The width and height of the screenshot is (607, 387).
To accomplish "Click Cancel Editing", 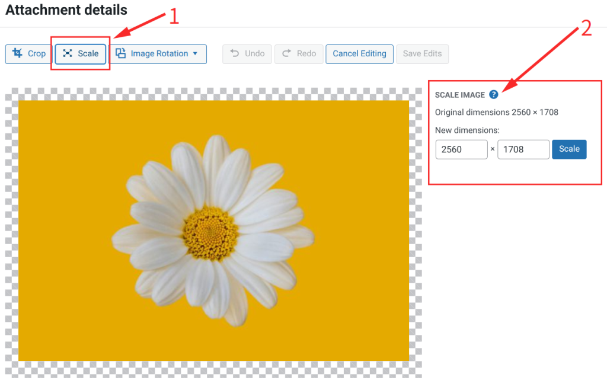I will [x=360, y=54].
